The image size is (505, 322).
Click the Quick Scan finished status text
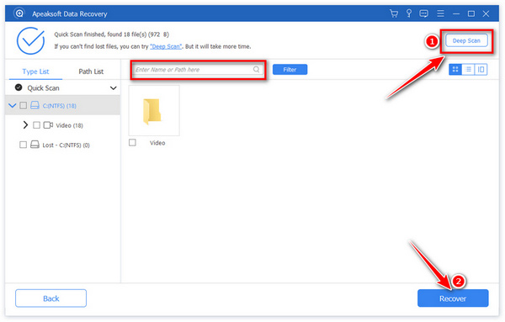tap(111, 34)
